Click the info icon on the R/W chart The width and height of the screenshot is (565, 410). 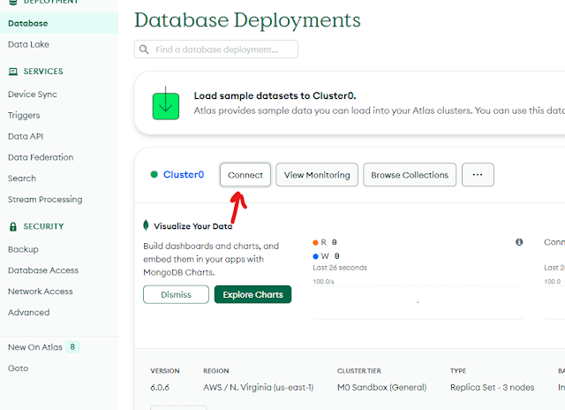pos(519,242)
